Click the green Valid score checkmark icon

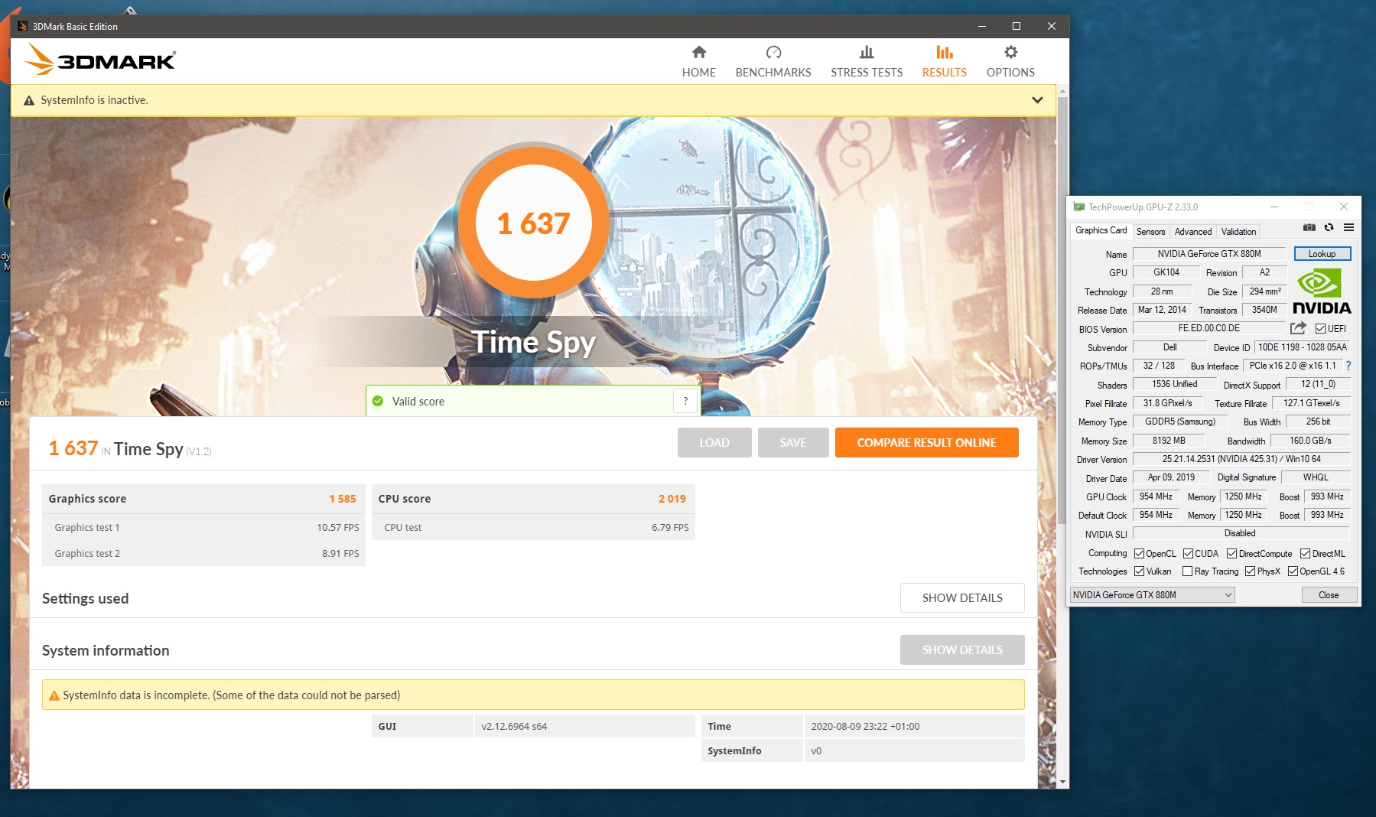(x=378, y=401)
